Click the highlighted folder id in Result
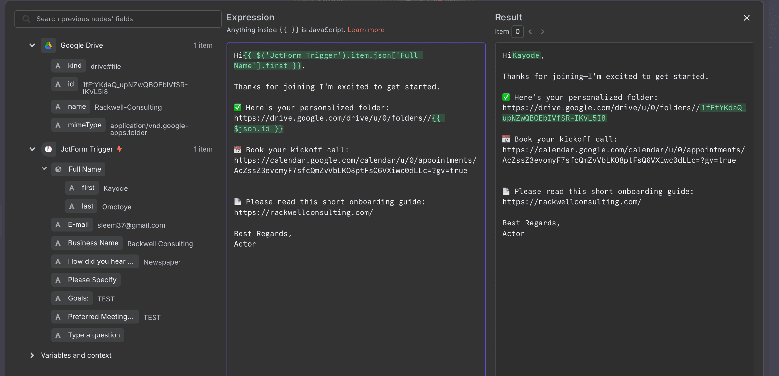 [624, 113]
